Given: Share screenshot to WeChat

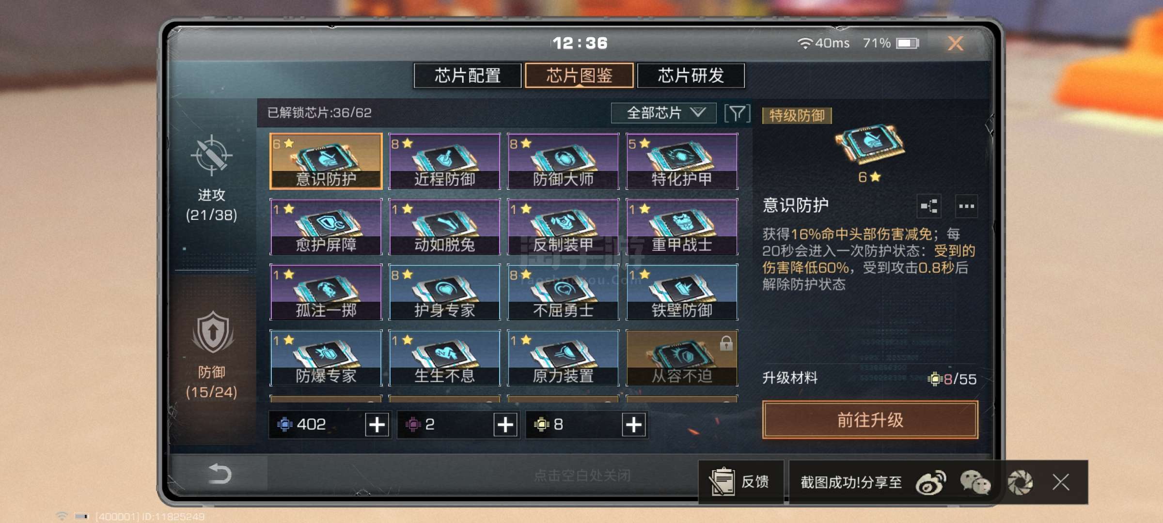Looking at the screenshot, I should click(x=975, y=482).
